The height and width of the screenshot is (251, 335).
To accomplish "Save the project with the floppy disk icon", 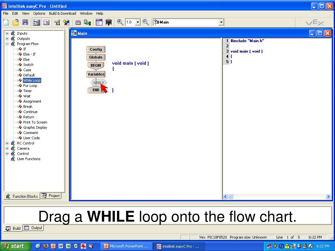I will pyautogui.click(x=25, y=22).
